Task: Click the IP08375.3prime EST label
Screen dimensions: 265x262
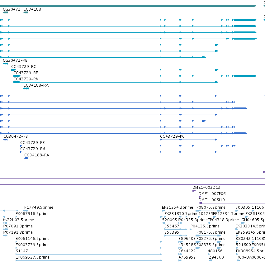Action: click(x=211, y=245)
